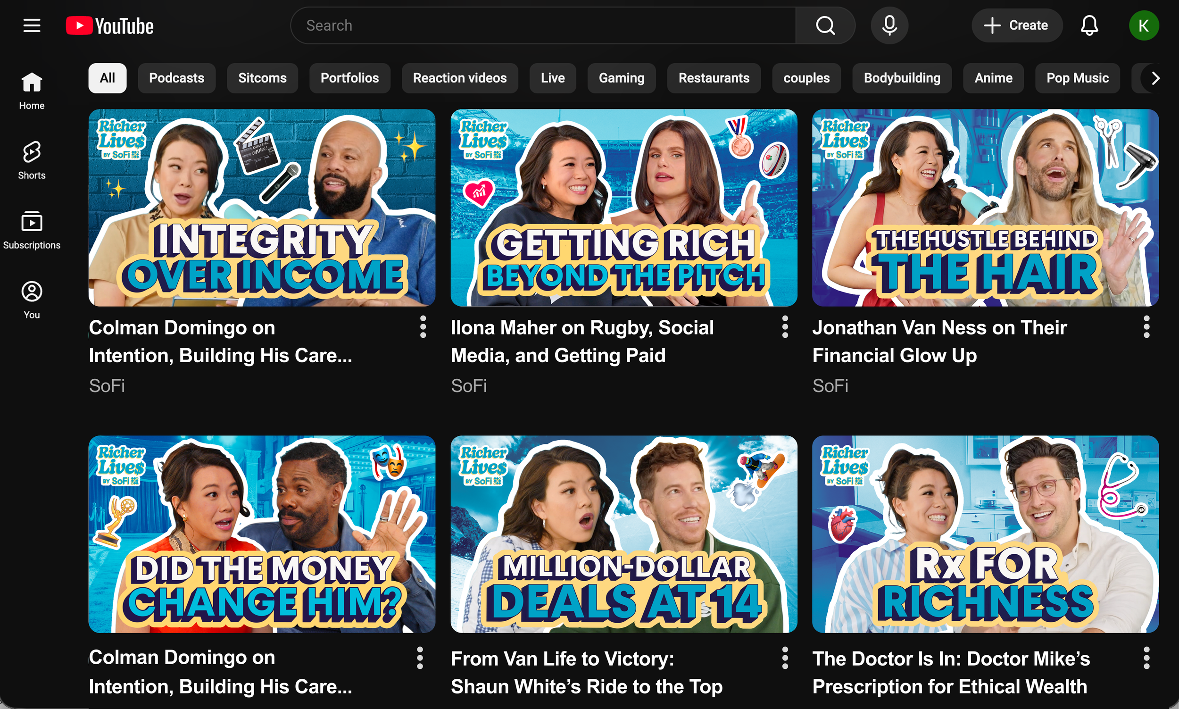This screenshot has height=709, width=1179.
Task: Open From Van Life to Victory title
Action: (587, 672)
